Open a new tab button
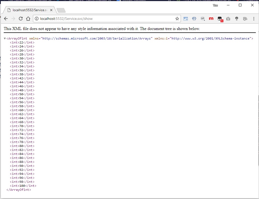Viewport: 259px width, 199px height. coord(61,10)
